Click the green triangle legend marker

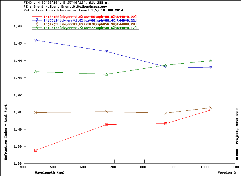point(37,28)
